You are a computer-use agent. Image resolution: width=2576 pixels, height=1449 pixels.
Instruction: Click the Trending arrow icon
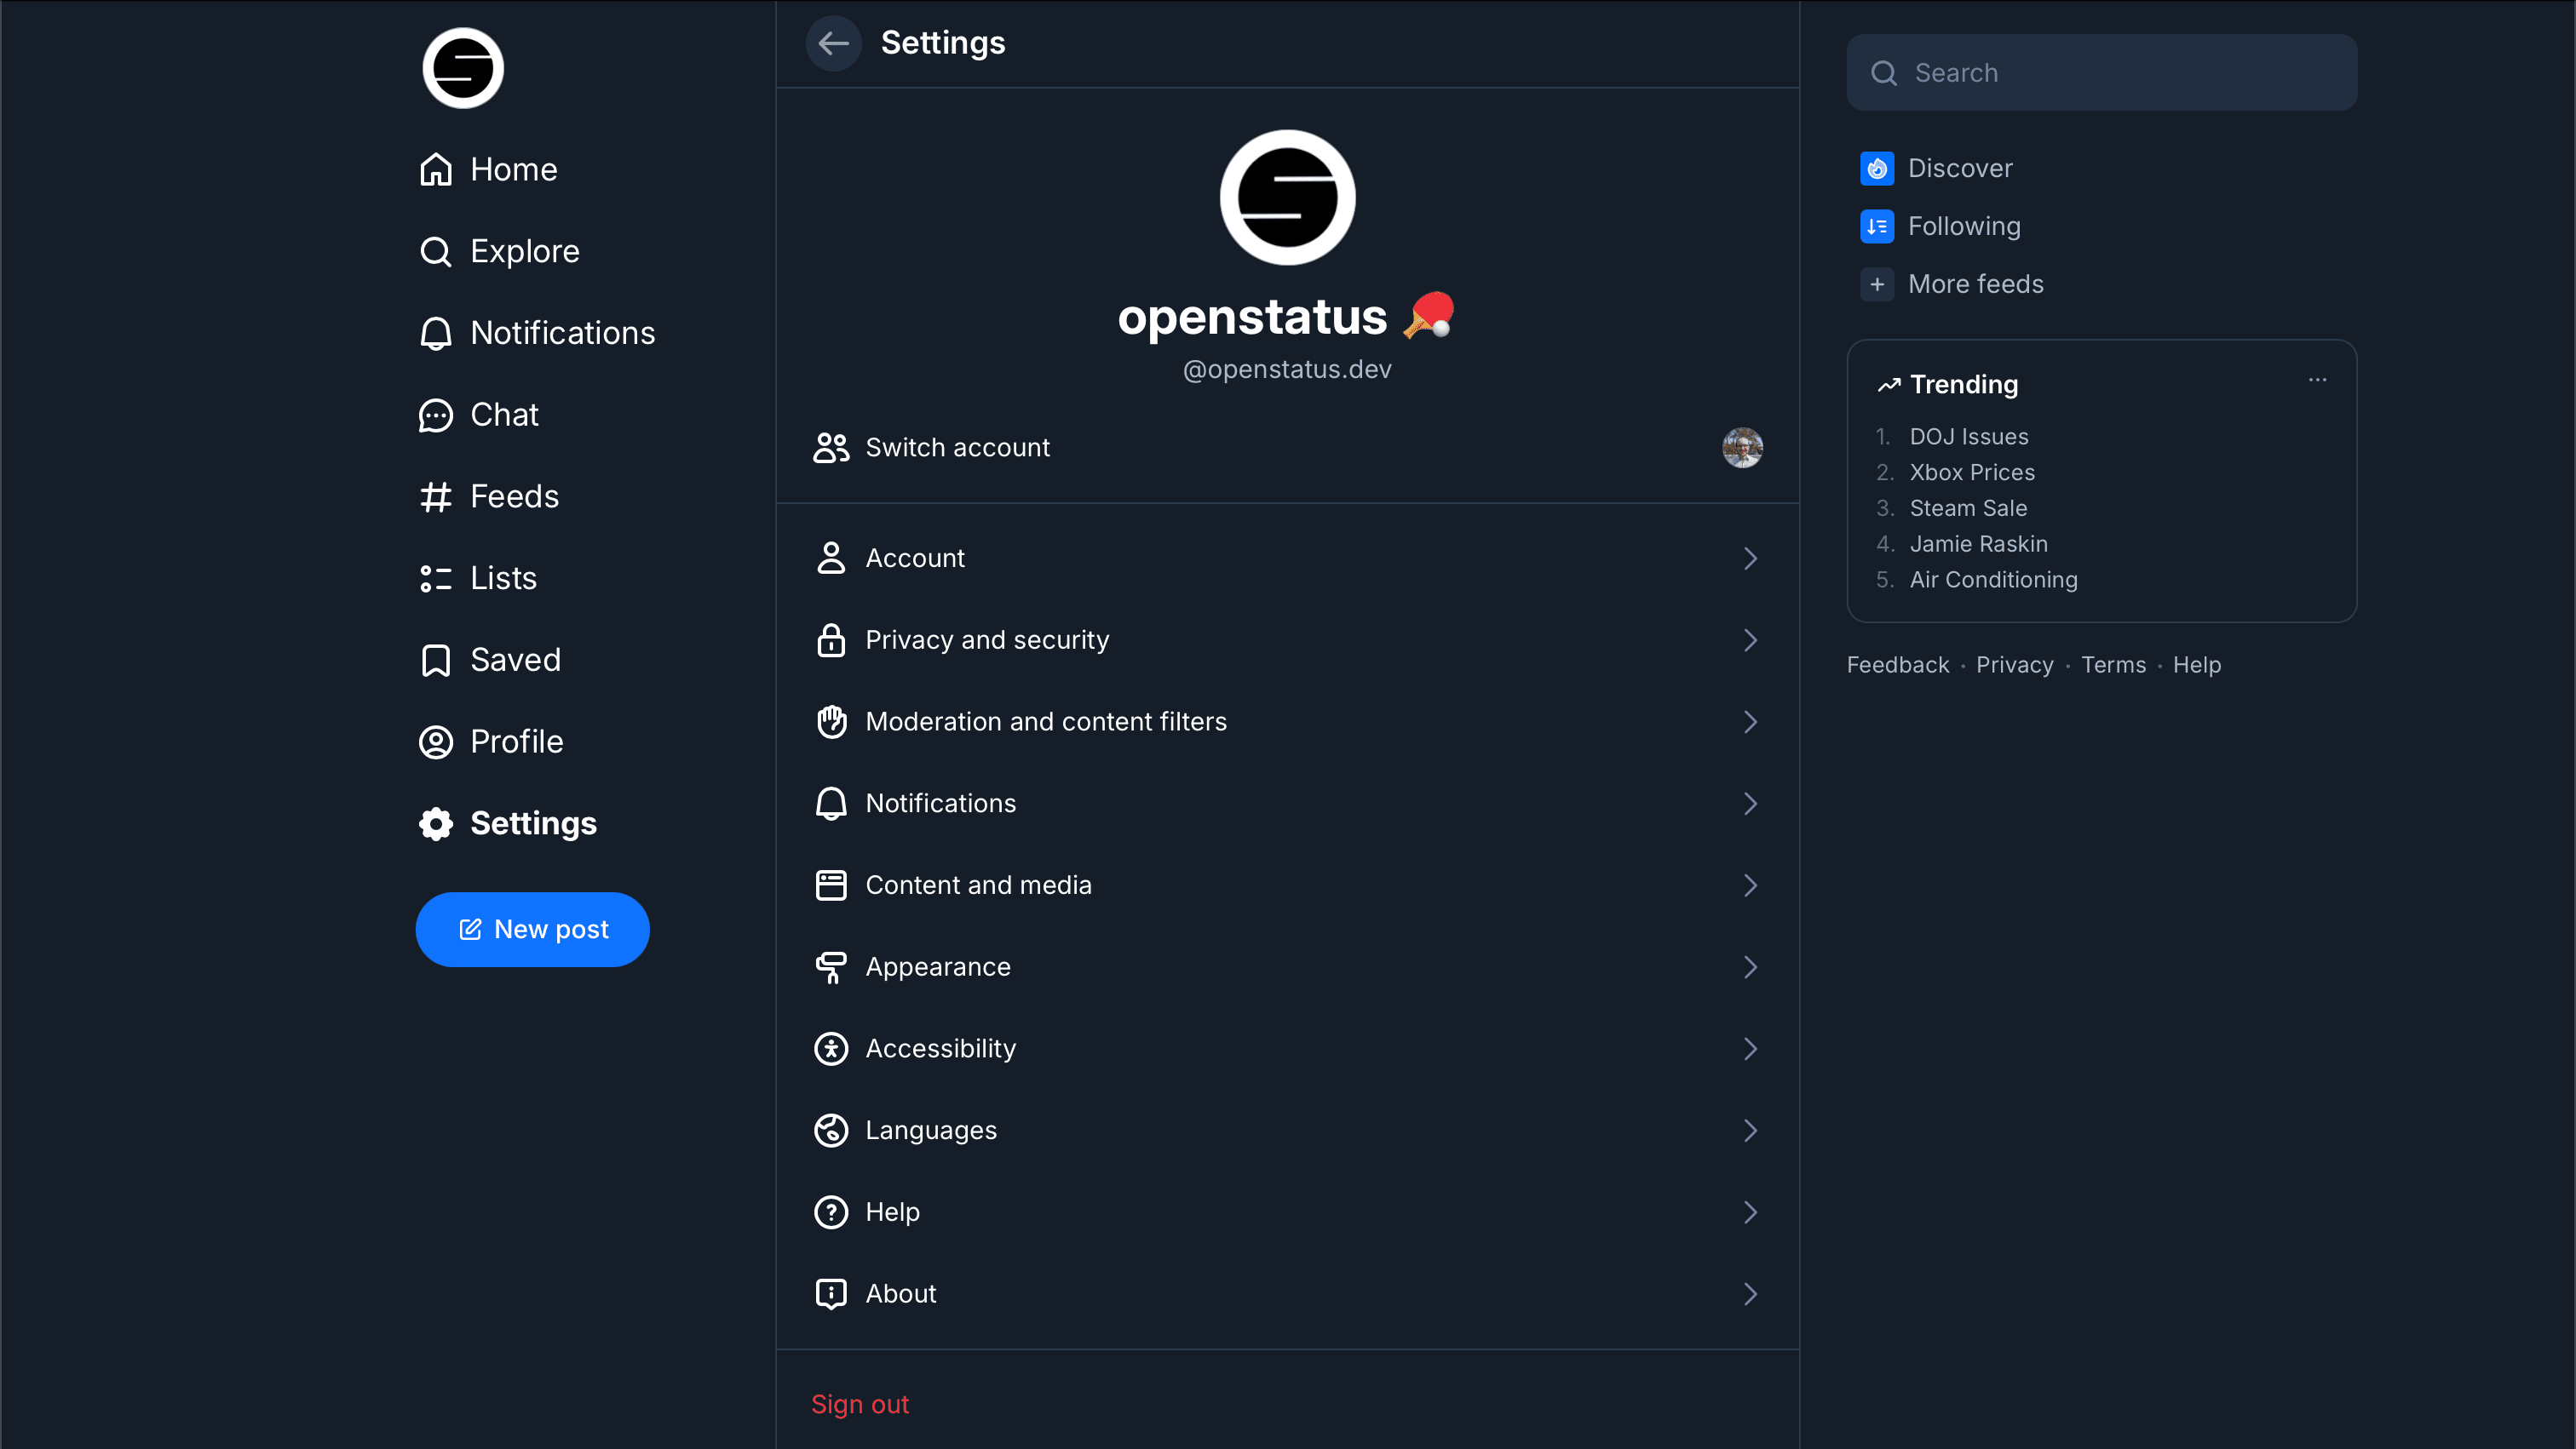[1889, 385]
